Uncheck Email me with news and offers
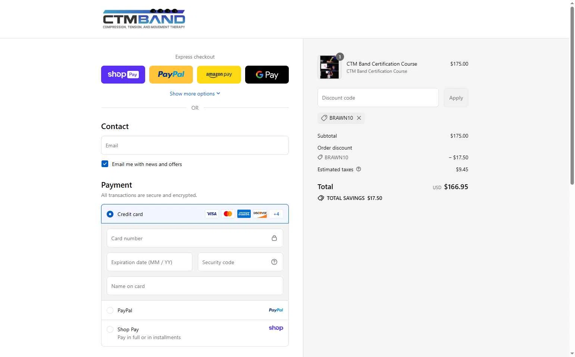The image size is (575, 357). pos(105,164)
